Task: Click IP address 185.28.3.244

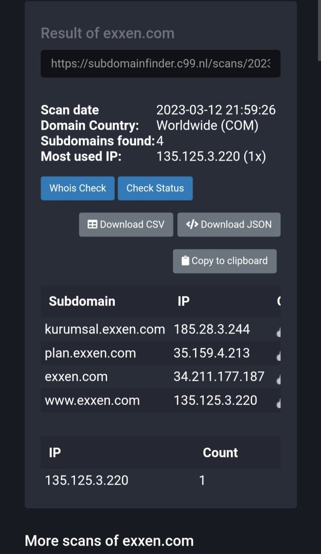Action: (211, 329)
